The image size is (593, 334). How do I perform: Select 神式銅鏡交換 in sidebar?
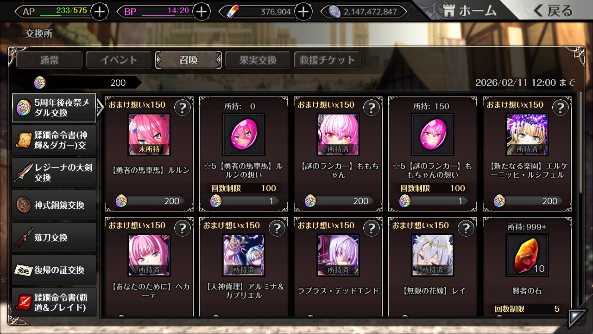click(54, 205)
